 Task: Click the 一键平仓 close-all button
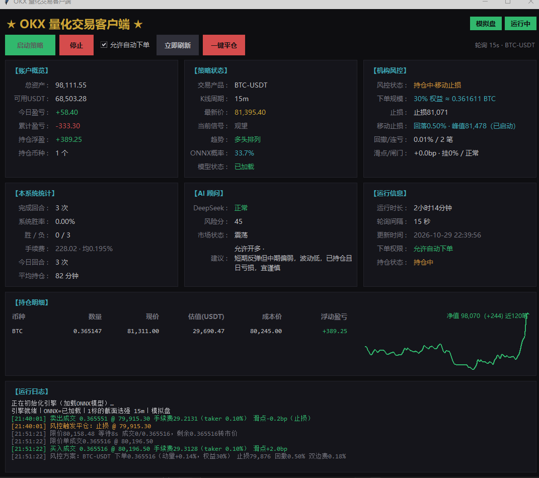[224, 45]
